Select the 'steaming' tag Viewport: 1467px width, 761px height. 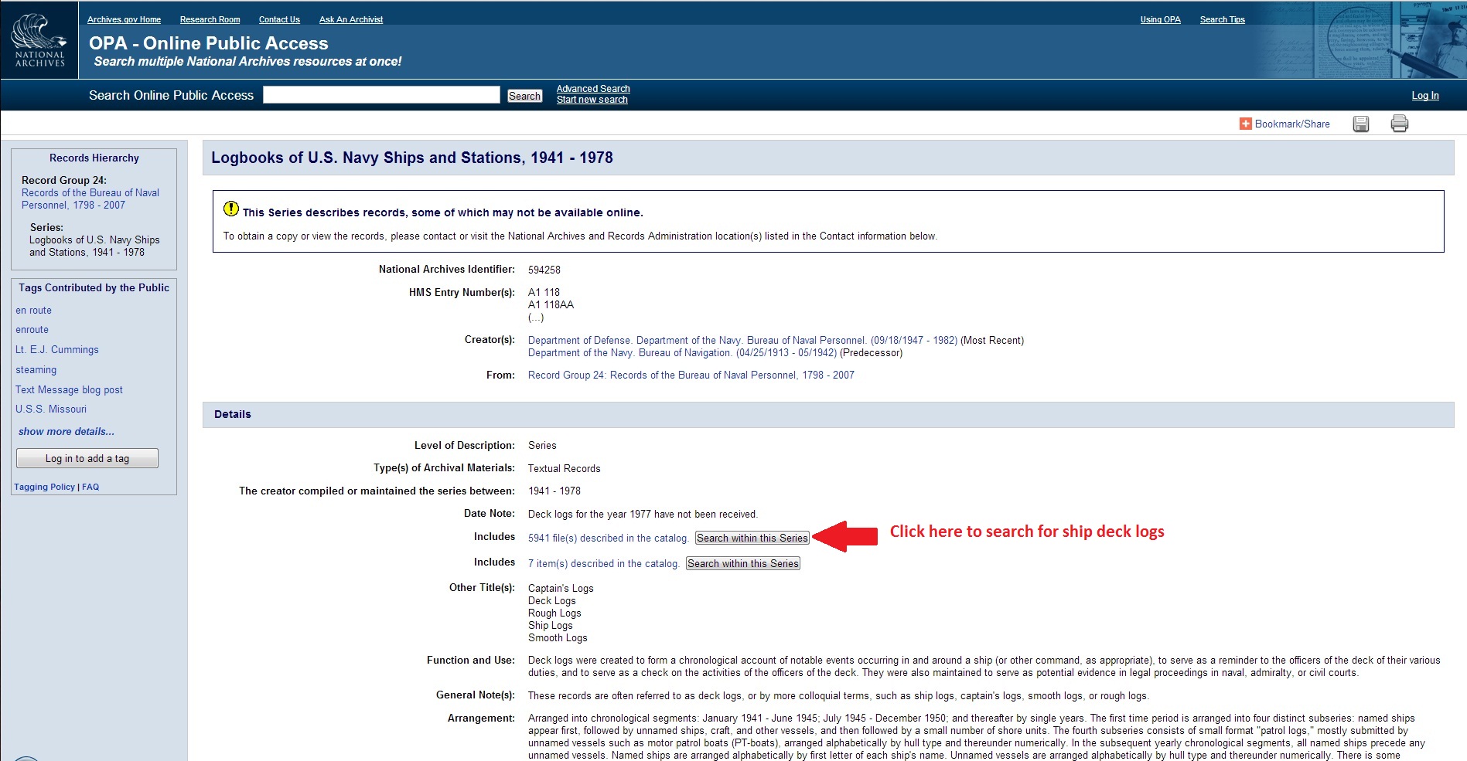click(36, 370)
